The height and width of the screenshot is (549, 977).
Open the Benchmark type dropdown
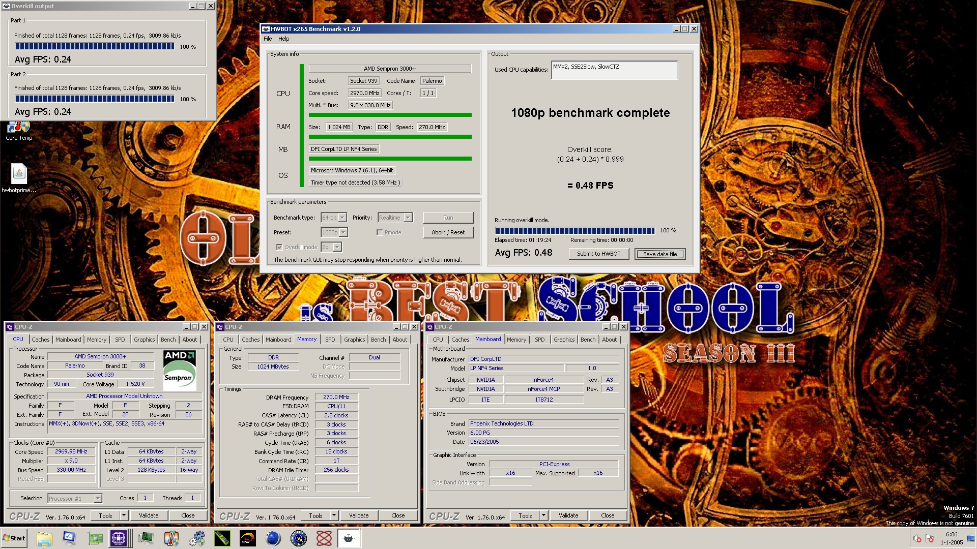[x=334, y=218]
